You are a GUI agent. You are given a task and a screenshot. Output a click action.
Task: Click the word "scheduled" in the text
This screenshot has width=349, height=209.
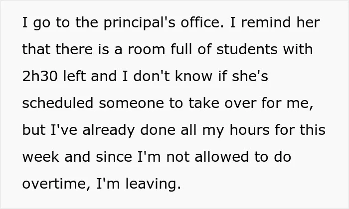coord(58,103)
